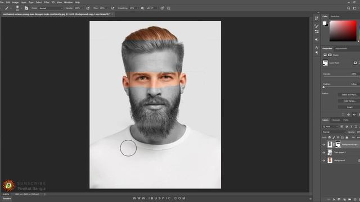This screenshot has height=202, width=360.
Task: Add a layer style fx icon
Action: [x=334, y=200]
